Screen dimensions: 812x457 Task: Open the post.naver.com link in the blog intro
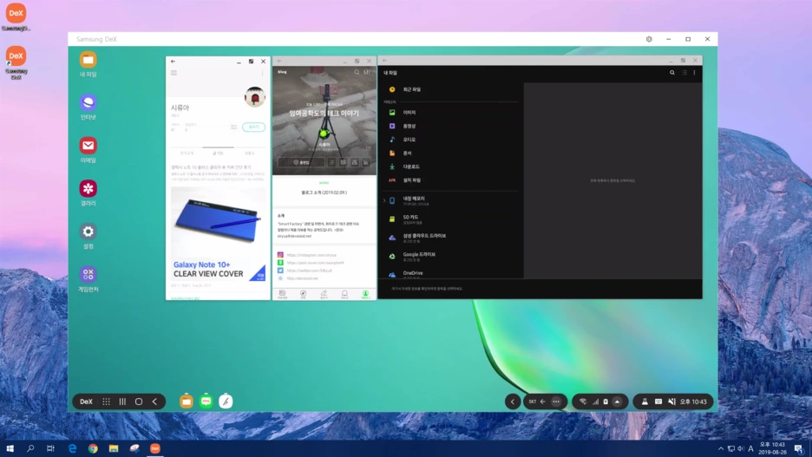[x=311, y=263]
